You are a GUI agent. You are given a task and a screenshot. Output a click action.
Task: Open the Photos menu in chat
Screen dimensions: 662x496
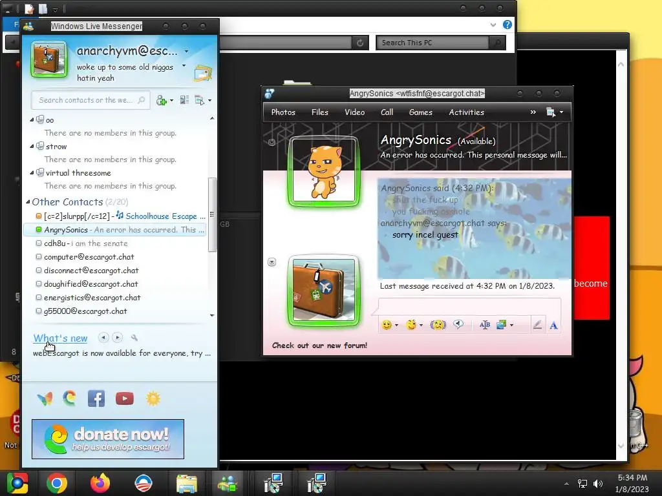click(283, 112)
